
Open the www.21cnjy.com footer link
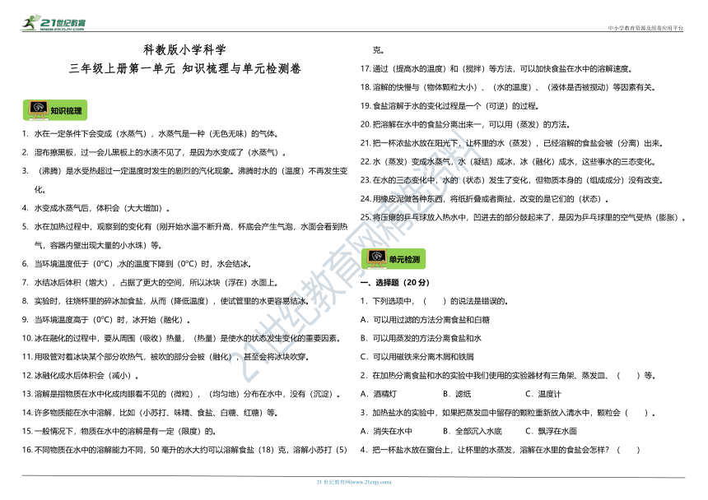point(353,482)
